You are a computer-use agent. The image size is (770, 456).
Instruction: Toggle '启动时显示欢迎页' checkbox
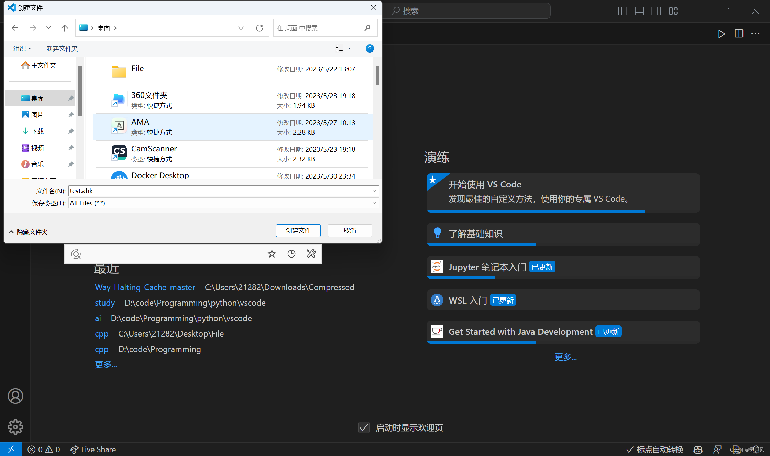(x=365, y=427)
